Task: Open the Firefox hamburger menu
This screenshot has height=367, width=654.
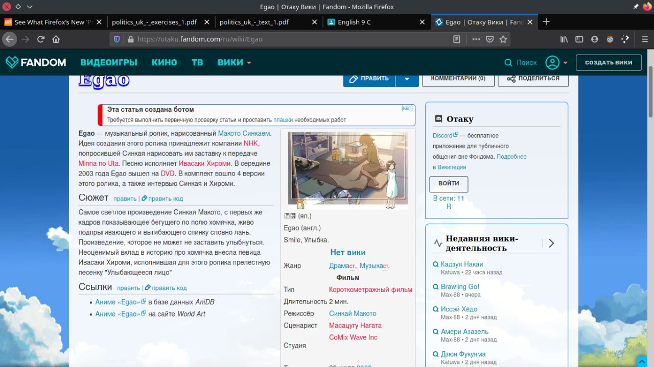Action: point(645,39)
